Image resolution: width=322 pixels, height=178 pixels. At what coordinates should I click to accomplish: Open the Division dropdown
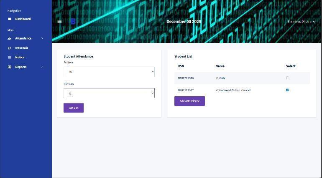[109, 93]
